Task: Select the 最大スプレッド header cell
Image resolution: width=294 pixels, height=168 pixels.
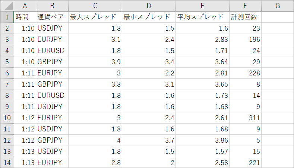Action: tap(95, 17)
